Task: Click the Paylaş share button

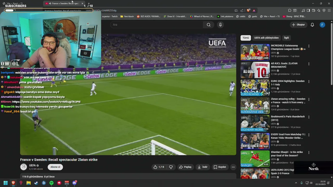Action: click(185, 167)
